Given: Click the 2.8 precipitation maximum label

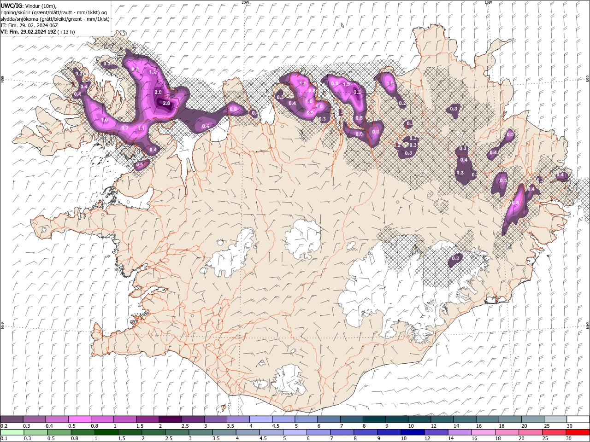Looking at the screenshot, I should [166, 104].
